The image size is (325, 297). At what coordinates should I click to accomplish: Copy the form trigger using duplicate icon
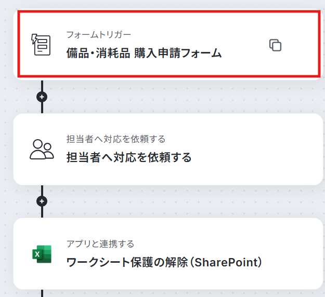pos(275,45)
